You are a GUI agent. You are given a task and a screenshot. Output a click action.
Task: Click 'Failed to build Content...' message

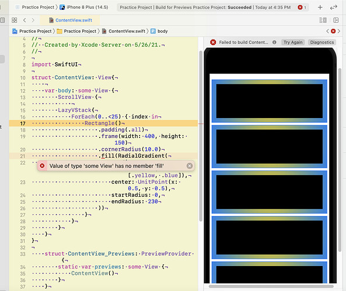[x=243, y=42]
